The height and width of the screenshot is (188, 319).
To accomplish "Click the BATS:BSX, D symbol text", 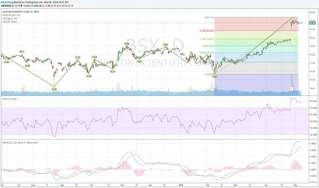I will [x=7, y=6].
